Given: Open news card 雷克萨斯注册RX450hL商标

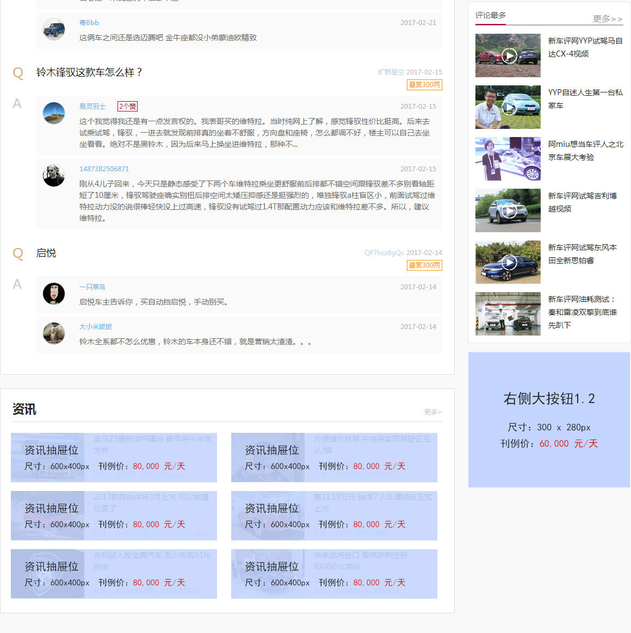Looking at the screenshot, I should [x=335, y=574].
